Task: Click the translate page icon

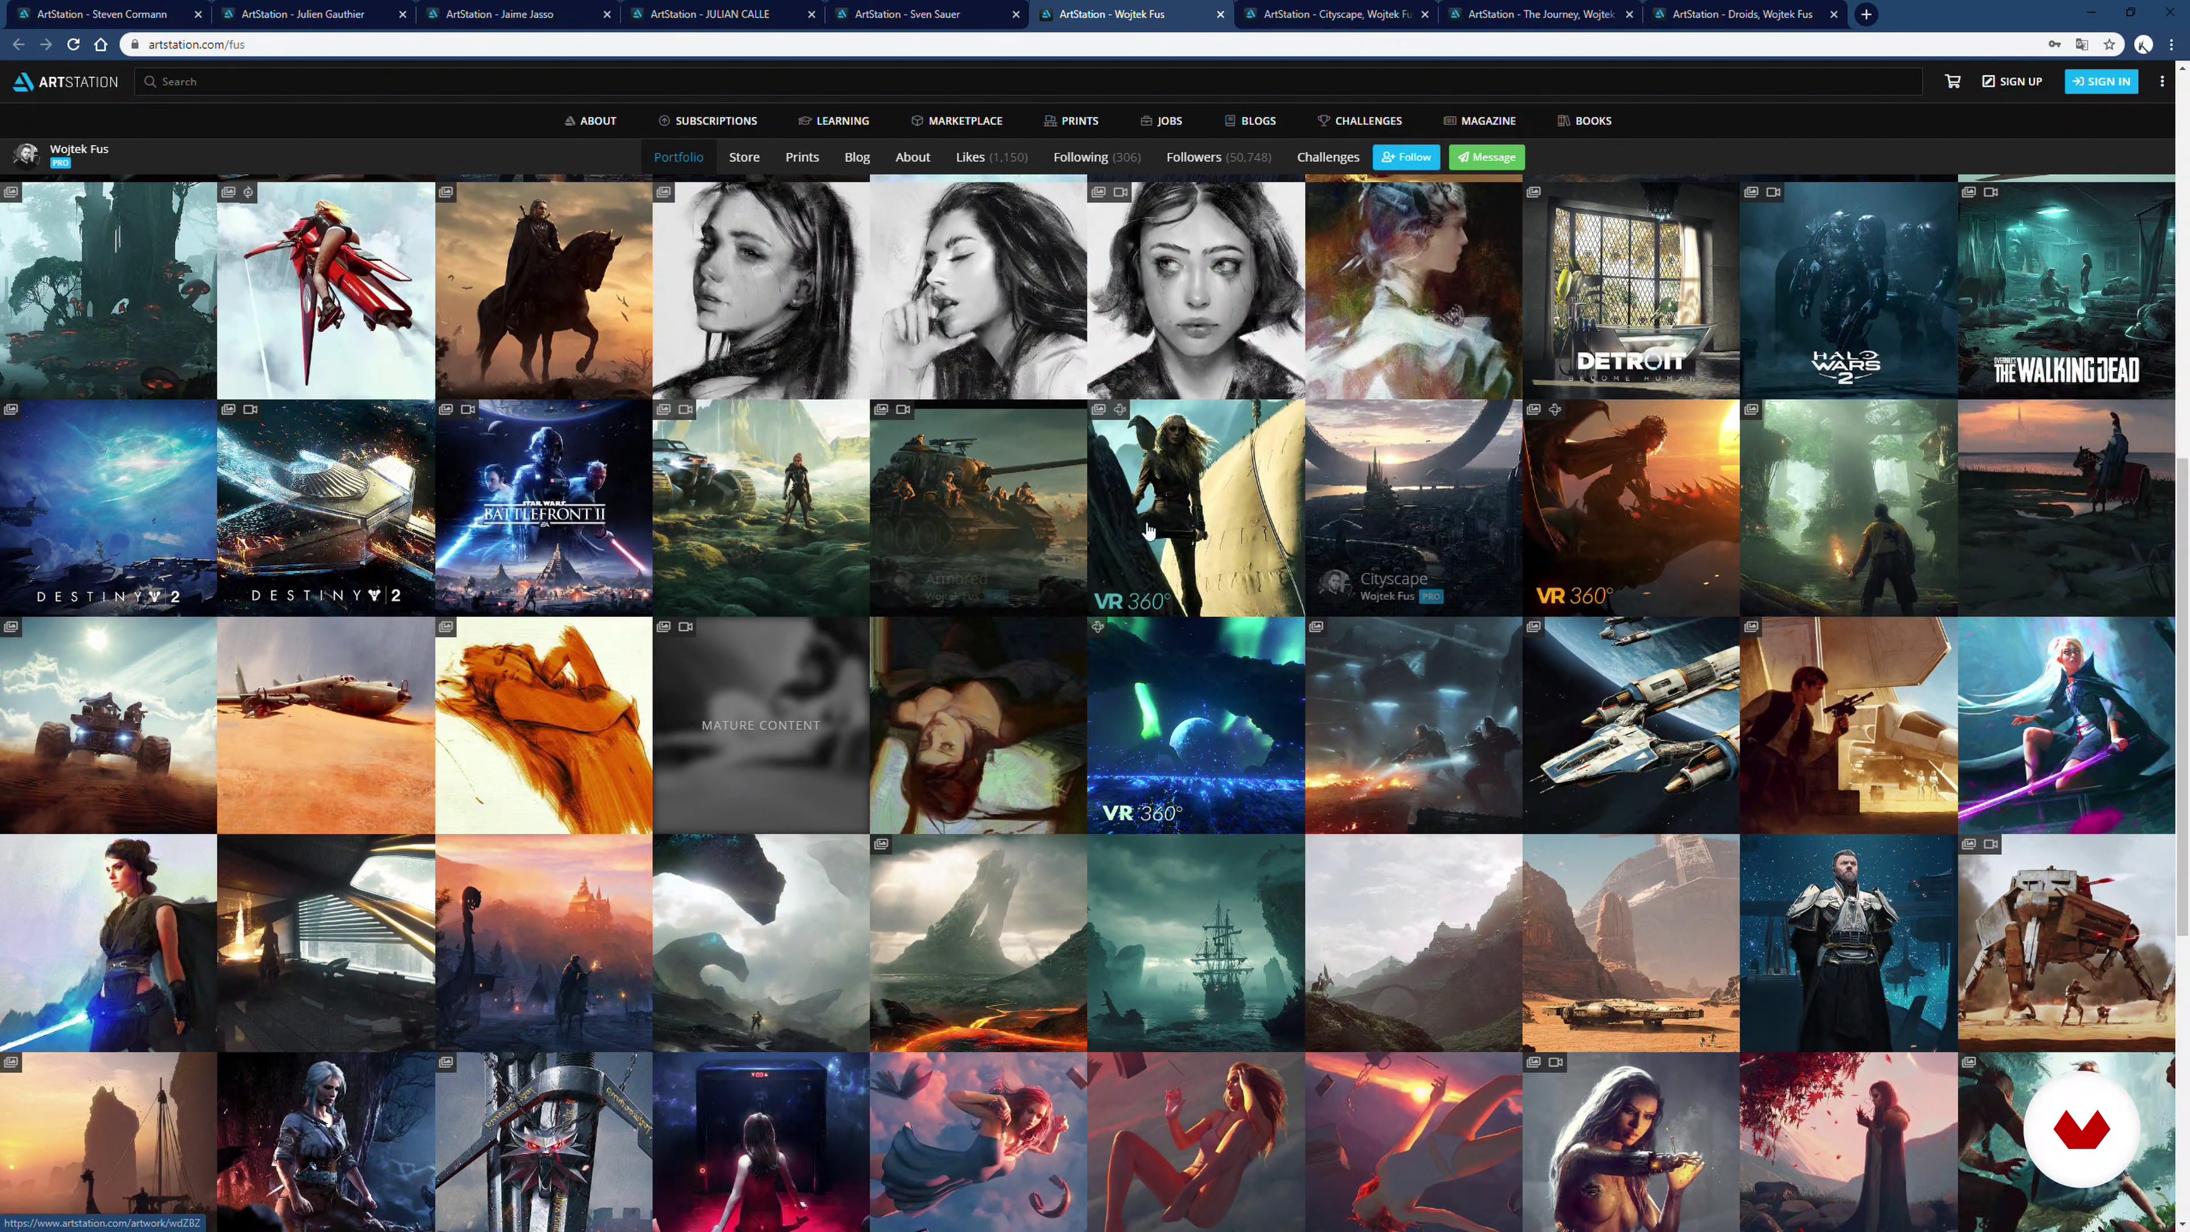Action: pyautogui.click(x=2082, y=44)
